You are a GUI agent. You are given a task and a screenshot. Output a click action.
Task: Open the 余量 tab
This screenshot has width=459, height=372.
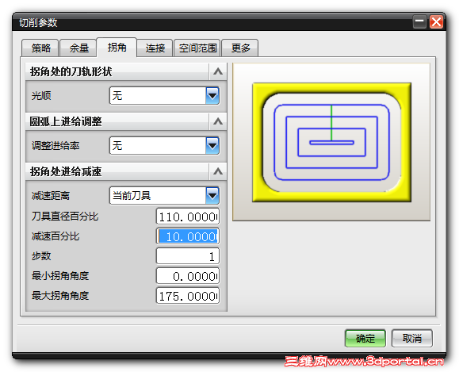tap(78, 48)
